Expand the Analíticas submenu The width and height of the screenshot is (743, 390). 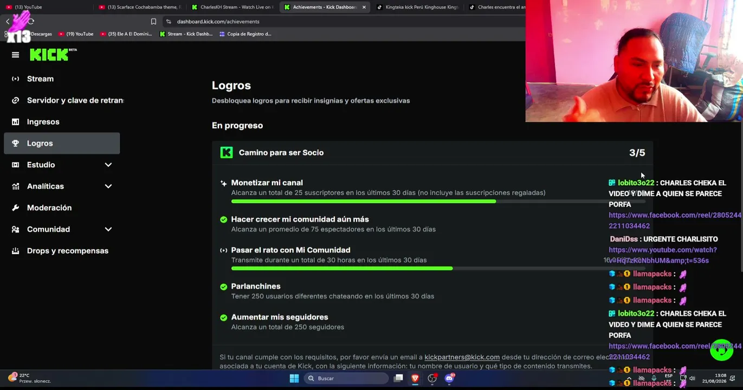coord(108,186)
